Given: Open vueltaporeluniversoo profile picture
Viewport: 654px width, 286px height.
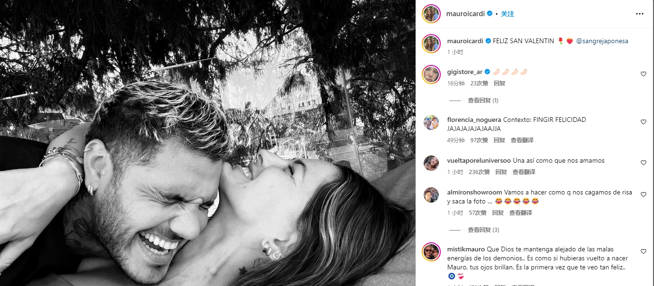Looking at the screenshot, I should click(431, 163).
